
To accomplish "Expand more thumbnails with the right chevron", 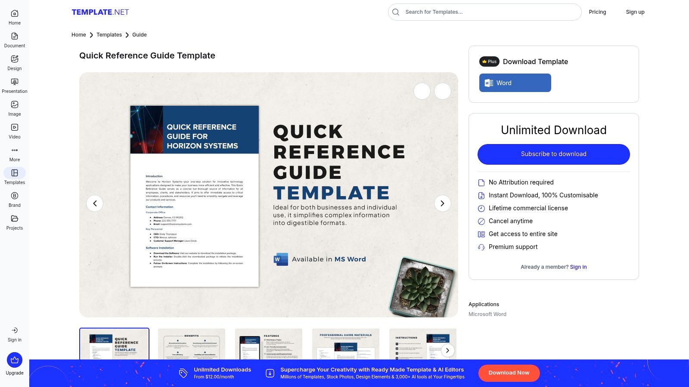I will point(447,350).
